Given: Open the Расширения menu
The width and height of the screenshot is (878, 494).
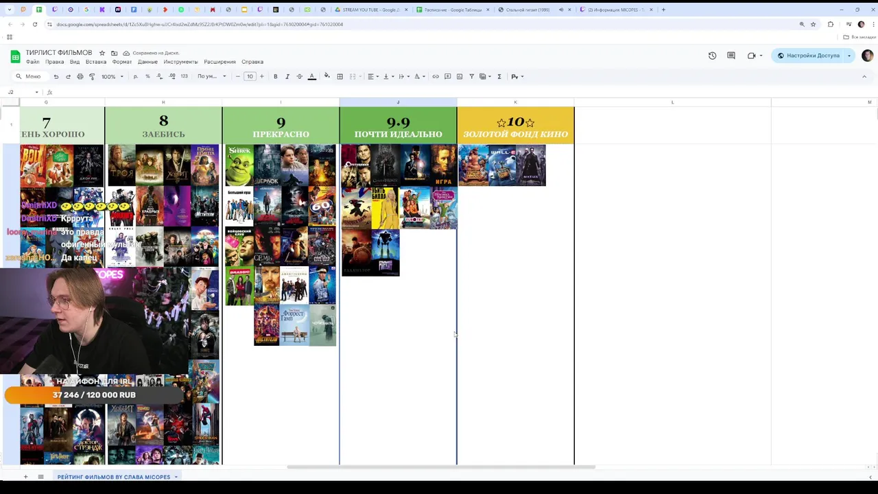Looking at the screenshot, I should click(219, 62).
